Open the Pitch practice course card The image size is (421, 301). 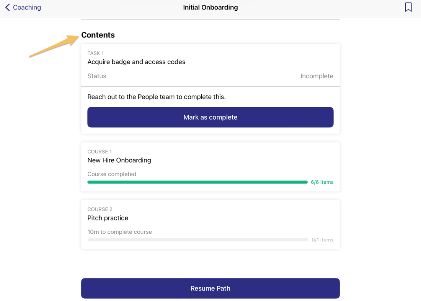(210, 223)
